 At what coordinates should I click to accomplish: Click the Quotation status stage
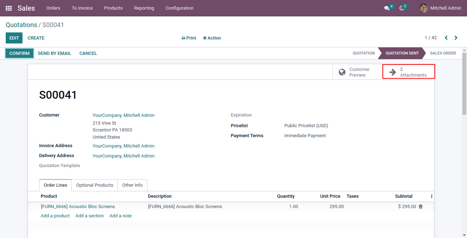[x=364, y=53]
